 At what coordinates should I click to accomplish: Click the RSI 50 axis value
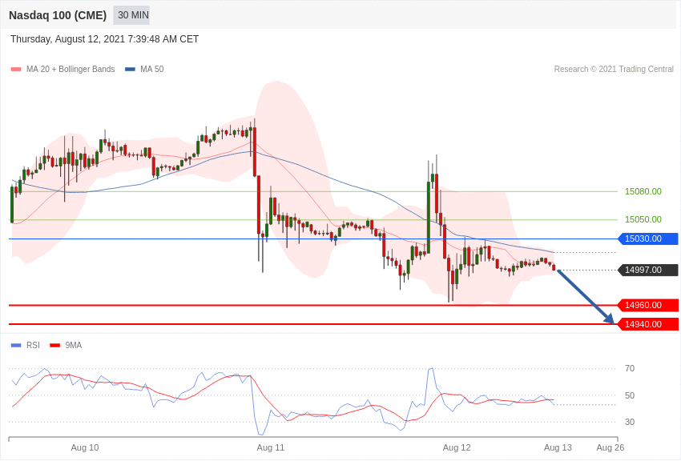point(630,395)
